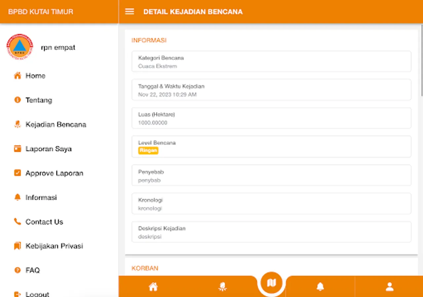This screenshot has height=297, width=423.
Task: Tap the disaster siren icon in bottom bar
Action: click(x=222, y=286)
